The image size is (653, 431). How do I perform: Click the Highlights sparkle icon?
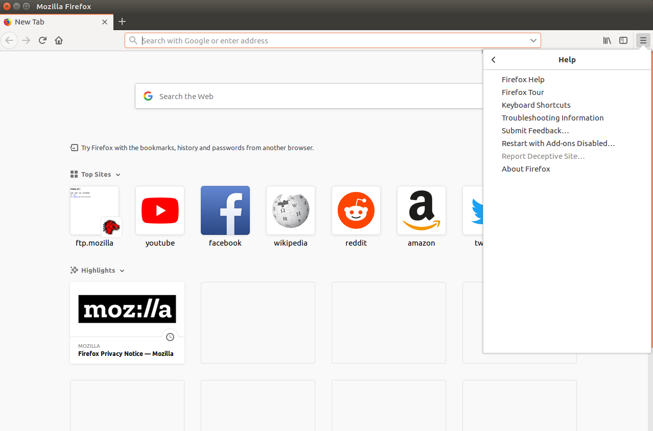coord(74,270)
